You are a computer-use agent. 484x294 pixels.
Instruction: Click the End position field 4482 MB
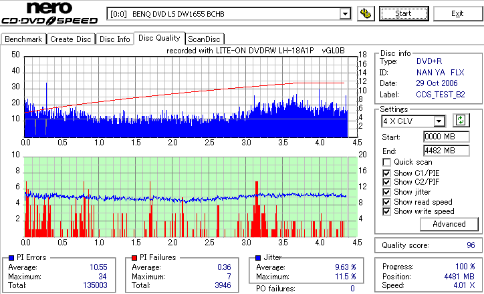(447, 151)
